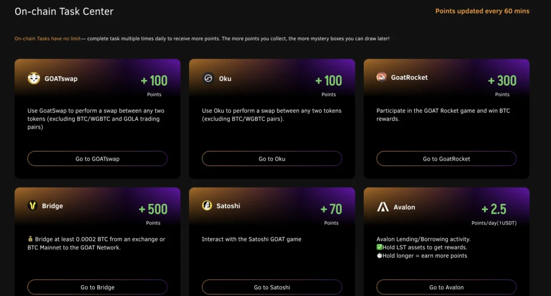
Task: Click the stopwatch emoji beside Hold longer
Action: point(379,256)
